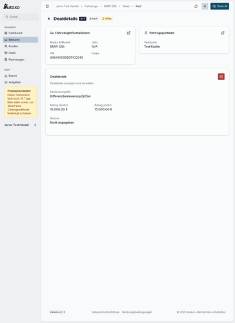Click the Dashboard grid icon
Viewport: 235px width, 323px height.
(x=6, y=33)
